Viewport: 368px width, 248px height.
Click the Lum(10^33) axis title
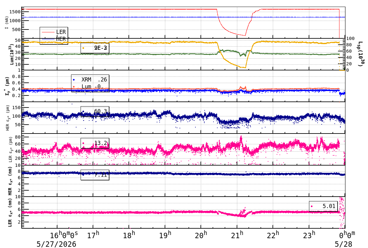click(x=12, y=55)
